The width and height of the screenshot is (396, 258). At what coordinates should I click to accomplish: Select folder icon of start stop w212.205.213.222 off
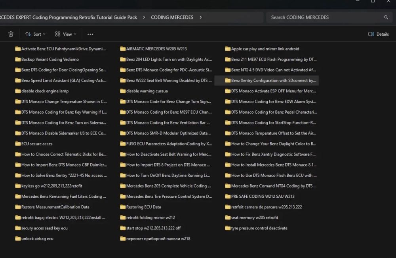pos(123,228)
